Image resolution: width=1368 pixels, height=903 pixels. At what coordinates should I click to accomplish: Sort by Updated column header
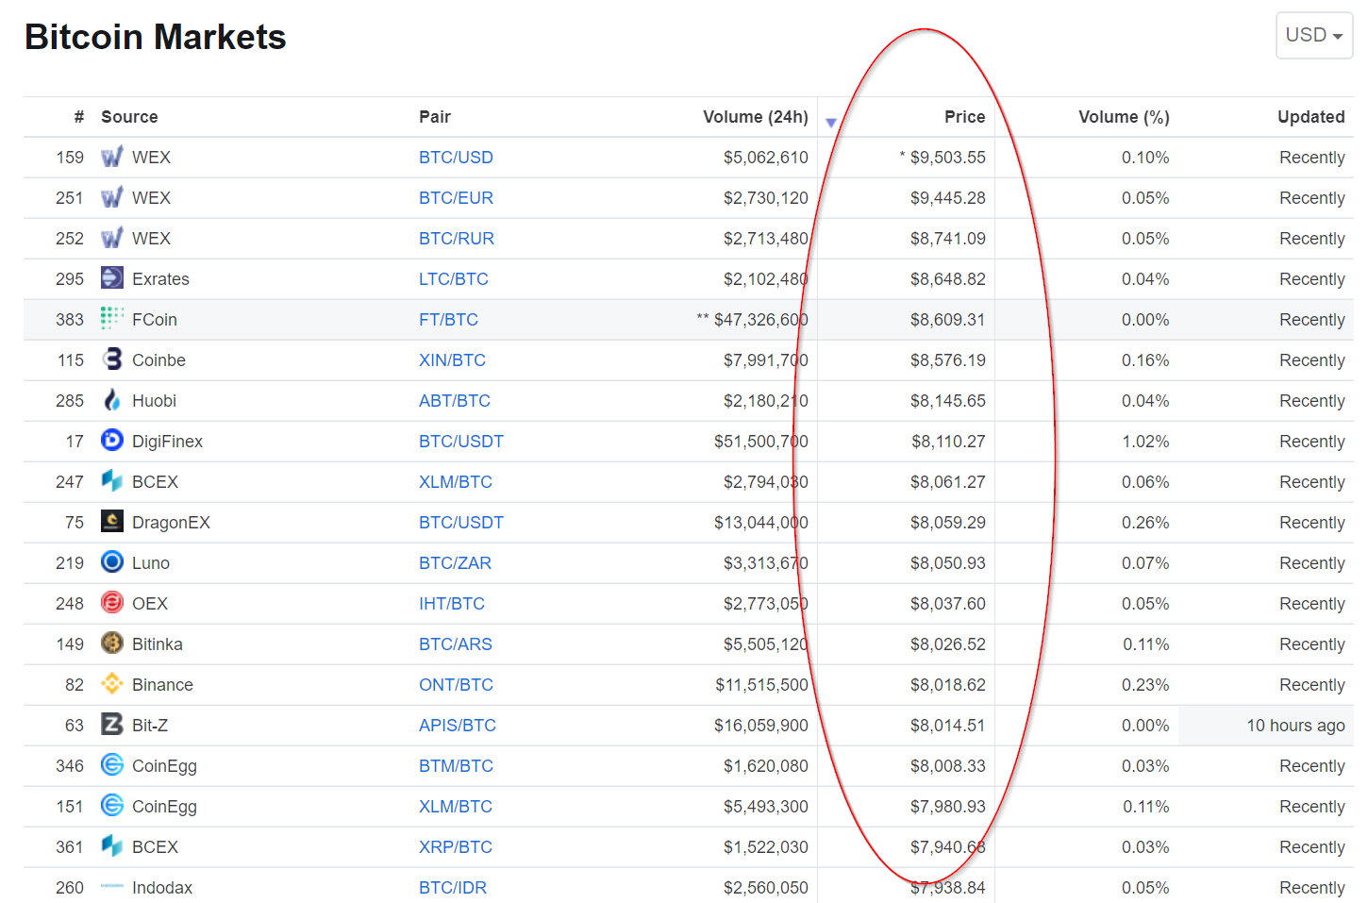[x=1310, y=117]
